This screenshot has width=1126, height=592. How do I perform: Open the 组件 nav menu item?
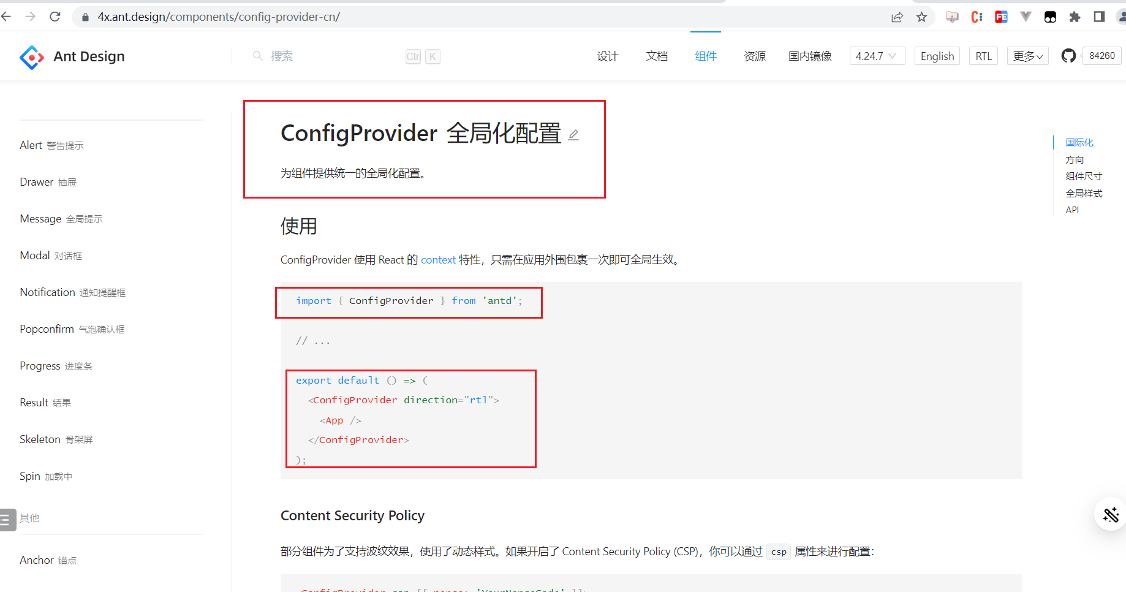click(x=706, y=56)
